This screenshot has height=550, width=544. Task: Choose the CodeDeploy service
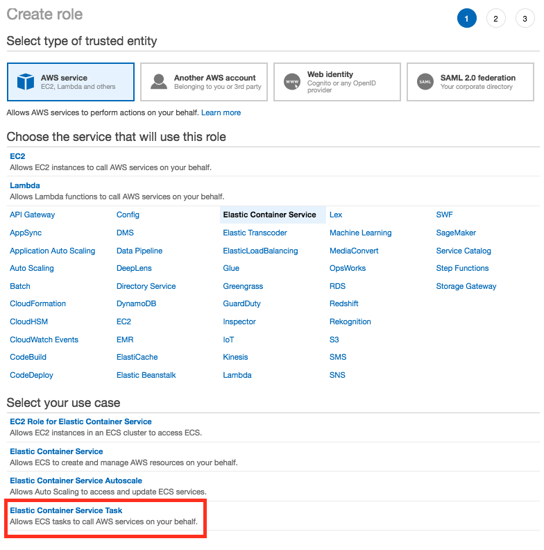[31, 375]
